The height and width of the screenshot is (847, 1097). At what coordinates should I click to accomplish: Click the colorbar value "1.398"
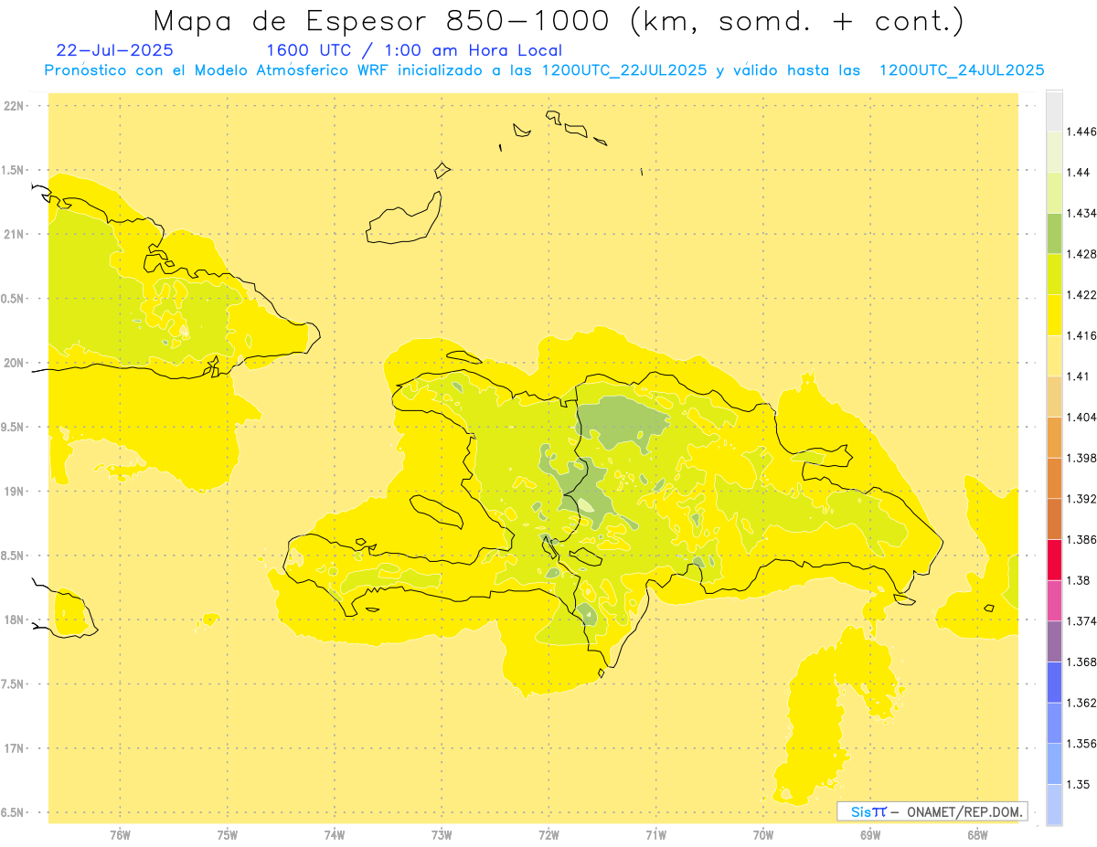tap(1082, 458)
